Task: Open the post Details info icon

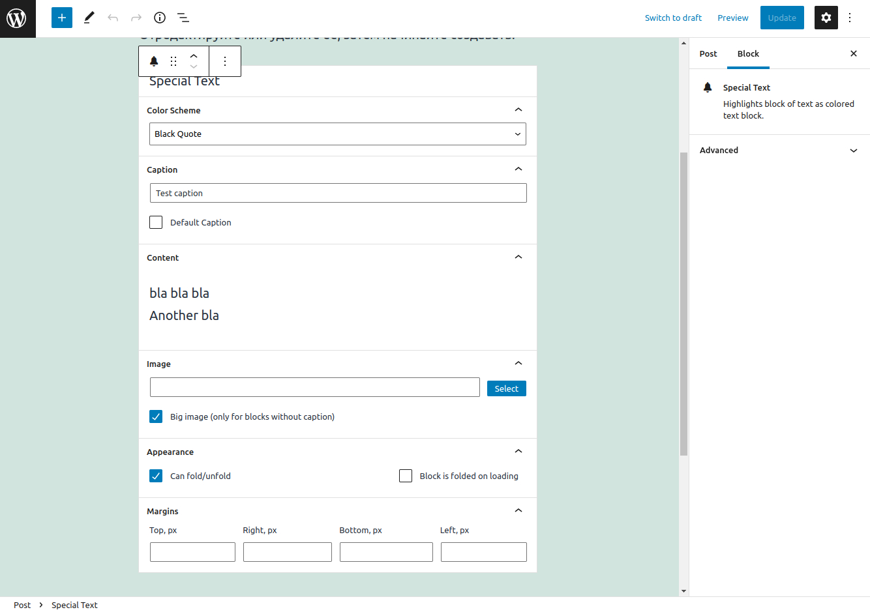Action: pyautogui.click(x=160, y=18)
